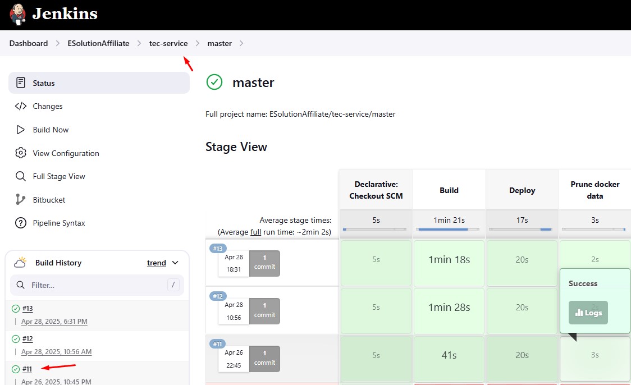Open View Configuration gear icon

tap(21, 153)
